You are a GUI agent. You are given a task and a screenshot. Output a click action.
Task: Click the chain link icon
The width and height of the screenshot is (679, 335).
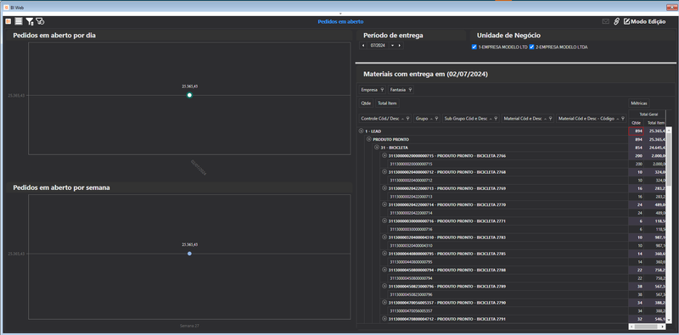617,21
